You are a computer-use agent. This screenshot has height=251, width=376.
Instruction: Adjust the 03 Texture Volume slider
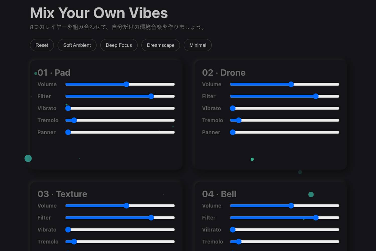tap(120, 206)
